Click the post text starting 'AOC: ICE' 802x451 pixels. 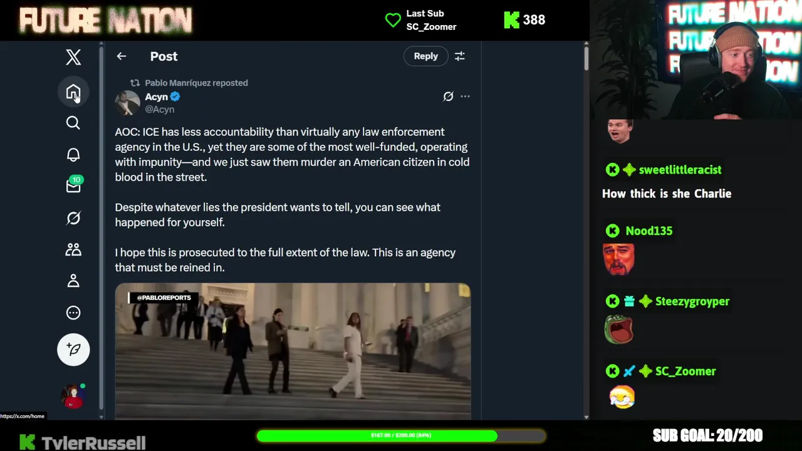click(x=292, y=155)
